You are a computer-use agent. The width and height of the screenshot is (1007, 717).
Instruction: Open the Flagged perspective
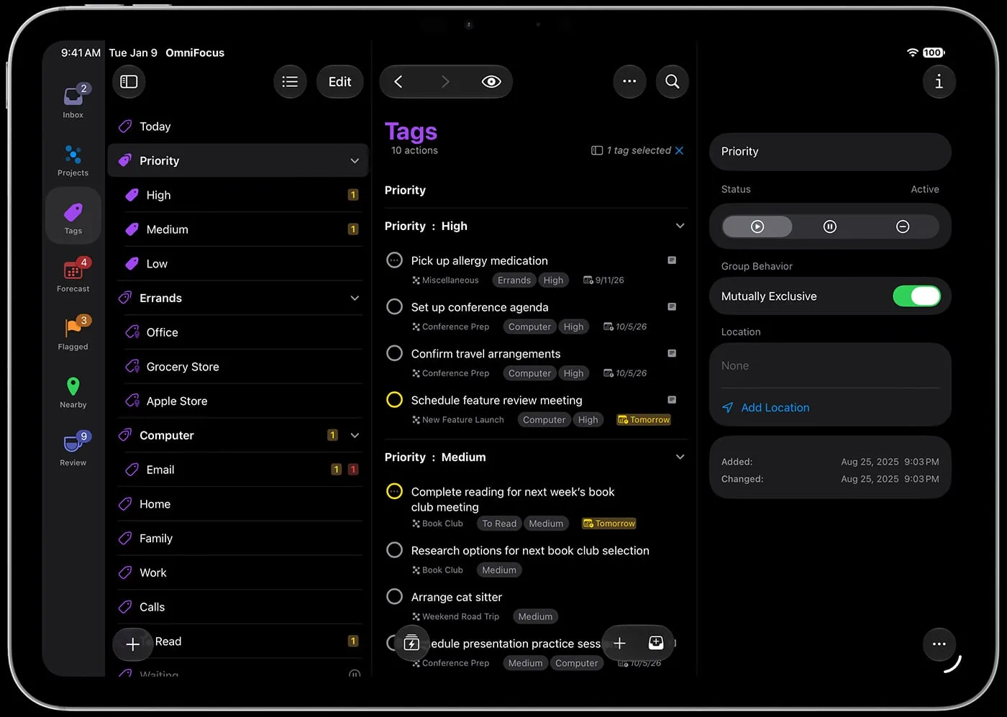73,333
